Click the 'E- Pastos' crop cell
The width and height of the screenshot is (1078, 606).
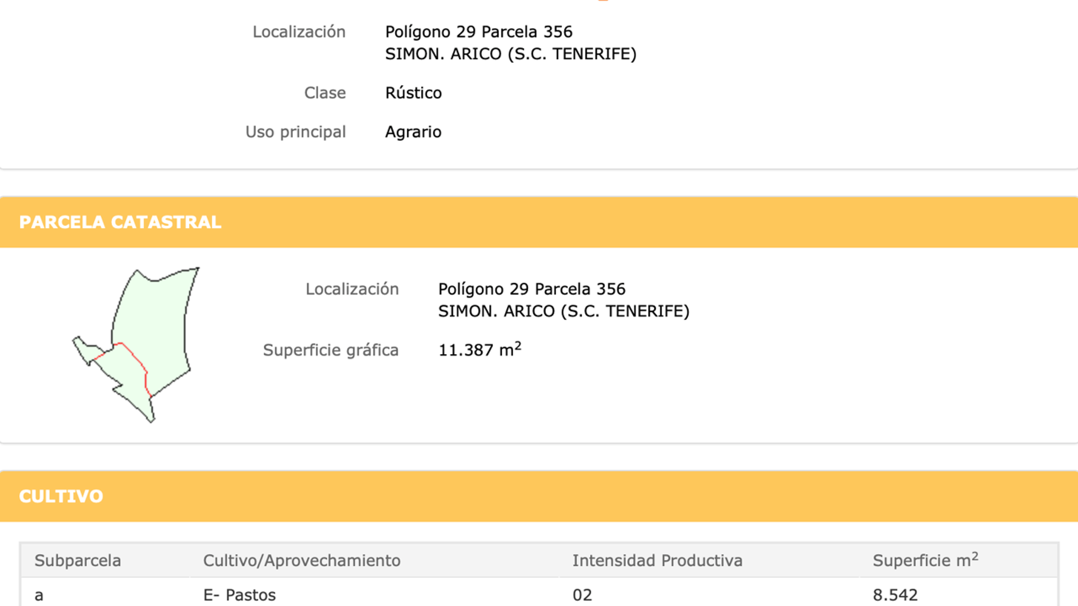[x=240, y=595]
